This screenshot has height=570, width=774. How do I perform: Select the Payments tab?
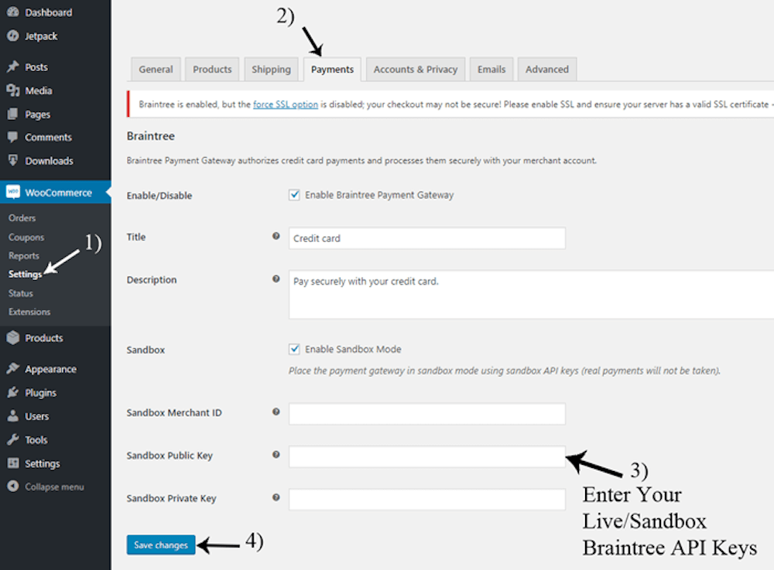point(332,69)
